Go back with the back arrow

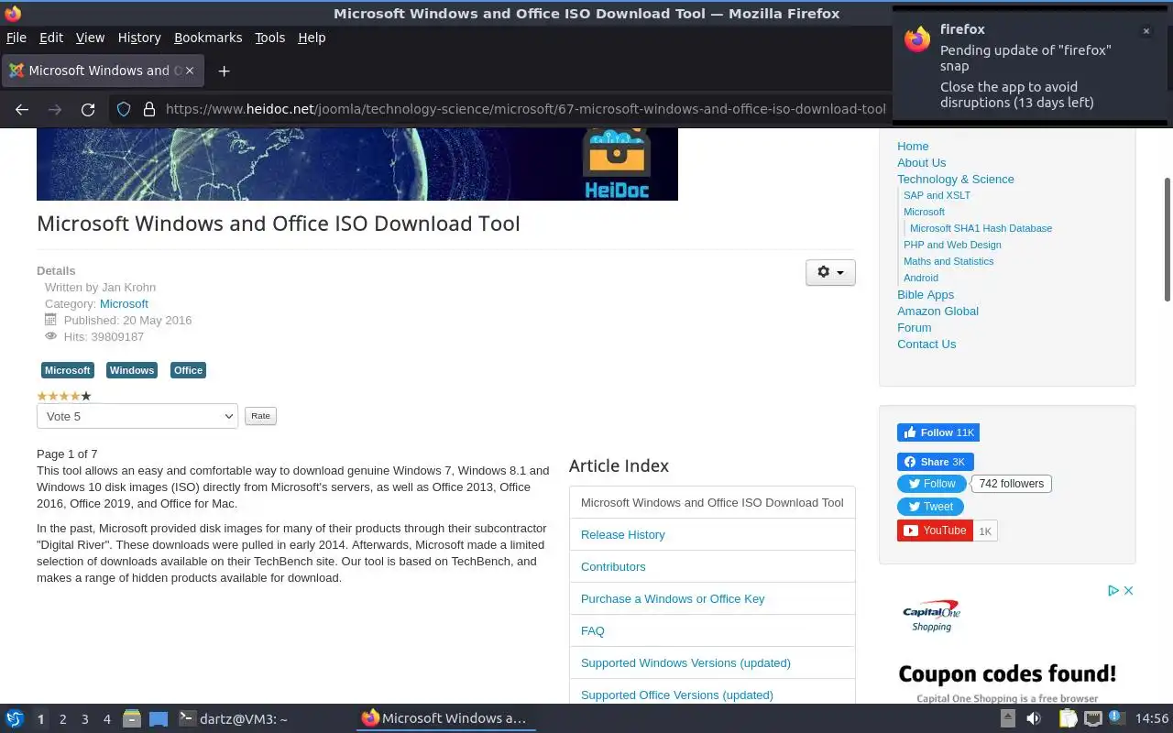pyautogui.click(x=22, y=109)
